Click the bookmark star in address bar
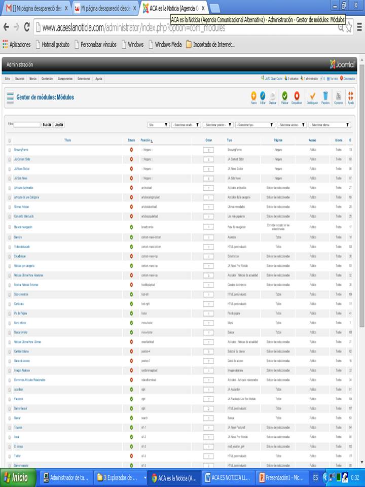 pyautogui.click(x=349, y=28)
